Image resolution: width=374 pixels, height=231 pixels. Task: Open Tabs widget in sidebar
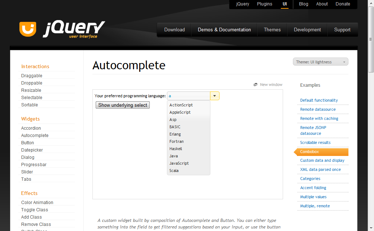[26, 179]
